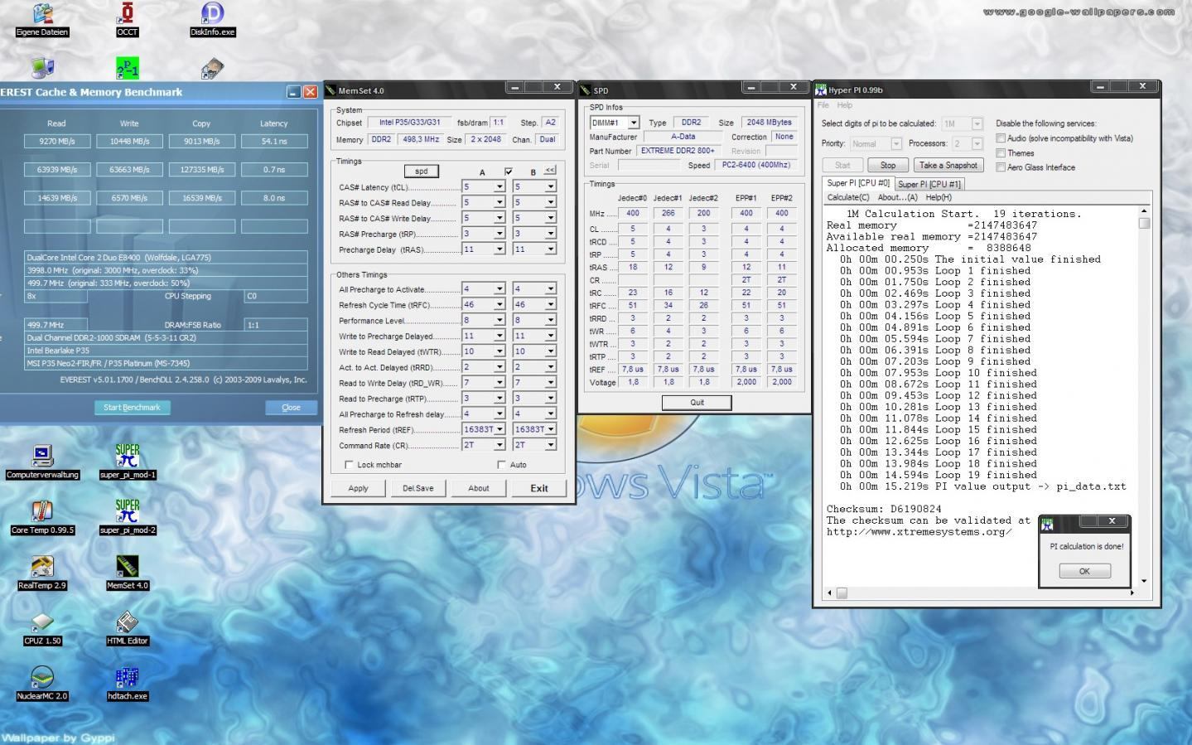Click the PI done dialog title icon
Image resolution: width=1192 pixels, height=745 pixels.
(x=1047, y=524)
